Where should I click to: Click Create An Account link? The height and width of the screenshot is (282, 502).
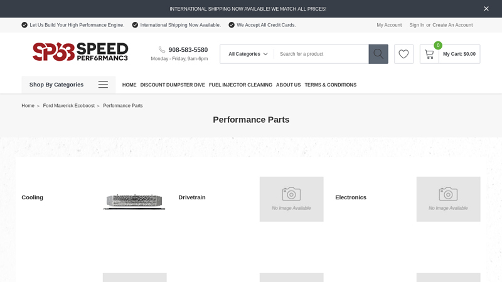(x=452, y=25)
